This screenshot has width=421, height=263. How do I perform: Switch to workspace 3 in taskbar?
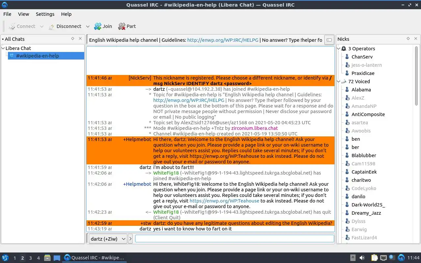click(x=30, y=258)
